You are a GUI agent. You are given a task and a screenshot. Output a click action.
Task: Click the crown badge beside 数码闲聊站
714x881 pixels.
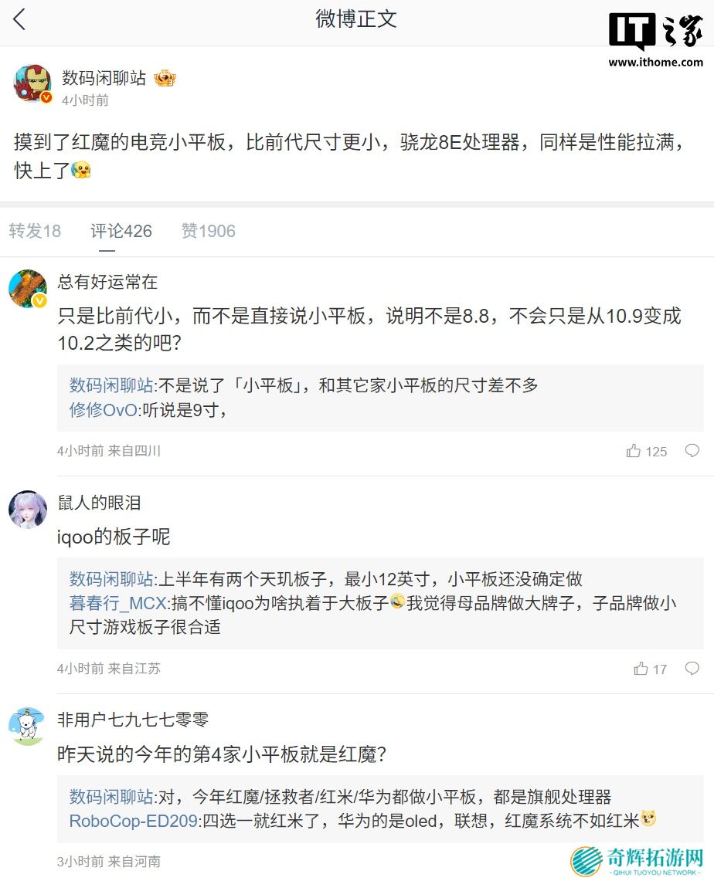pos(165,78)
